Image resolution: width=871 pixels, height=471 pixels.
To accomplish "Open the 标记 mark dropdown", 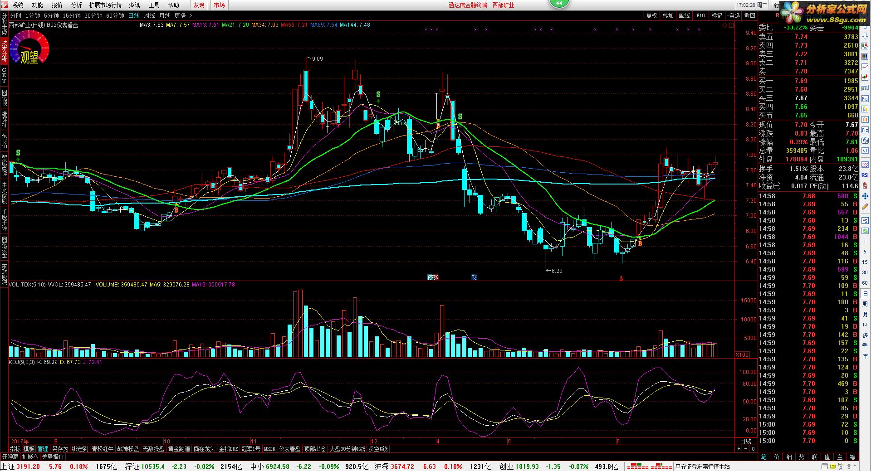I will pos(717,15).
